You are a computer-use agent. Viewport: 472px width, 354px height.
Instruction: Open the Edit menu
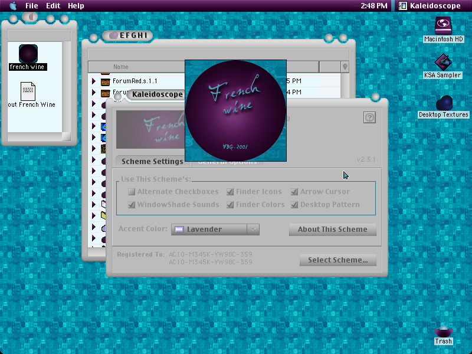pyautogui.click(x=53, y=6)
